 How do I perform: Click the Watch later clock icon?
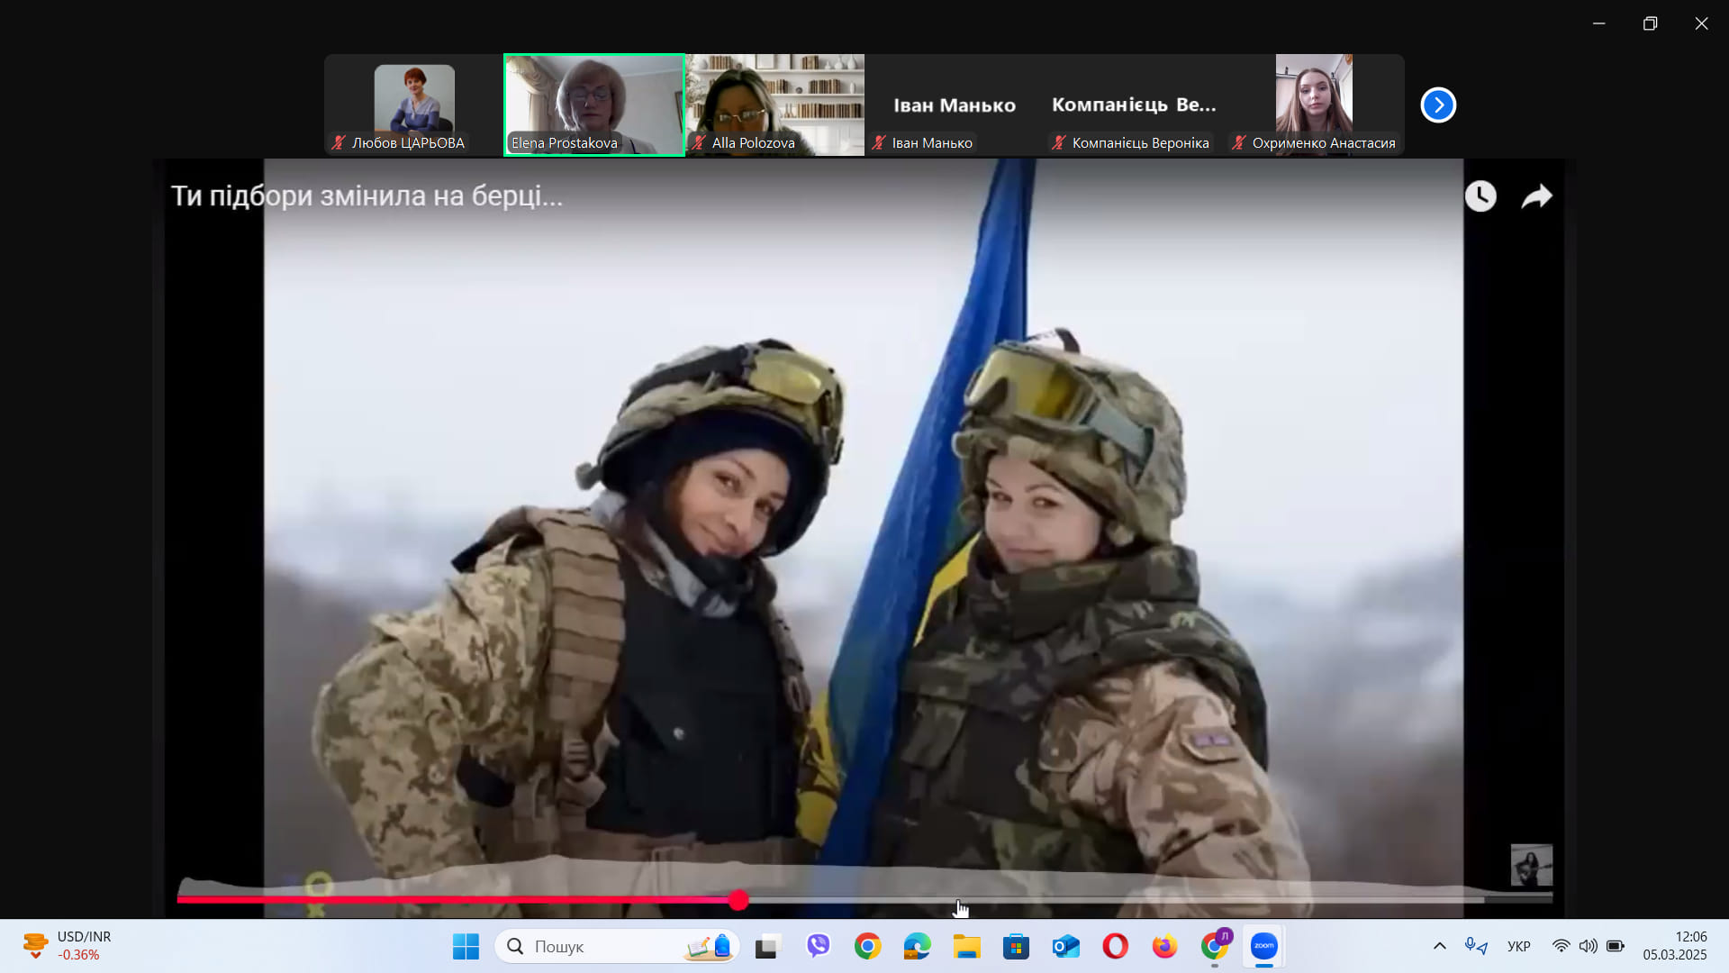(1480, 196)
